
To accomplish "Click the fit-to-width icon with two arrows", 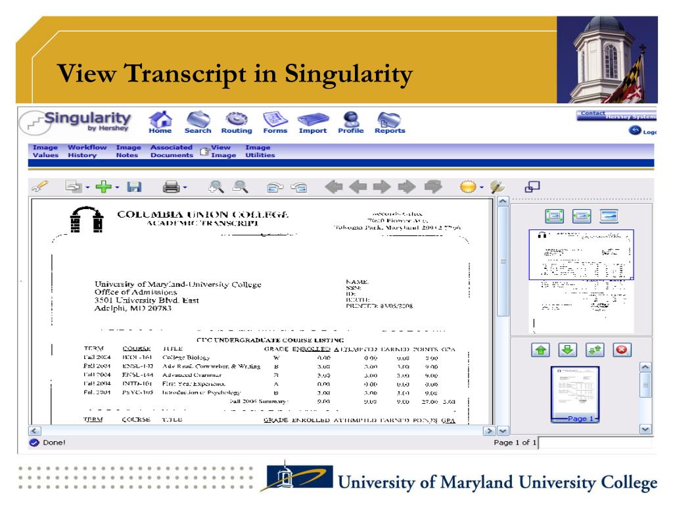I will click(x=582, y=216).
